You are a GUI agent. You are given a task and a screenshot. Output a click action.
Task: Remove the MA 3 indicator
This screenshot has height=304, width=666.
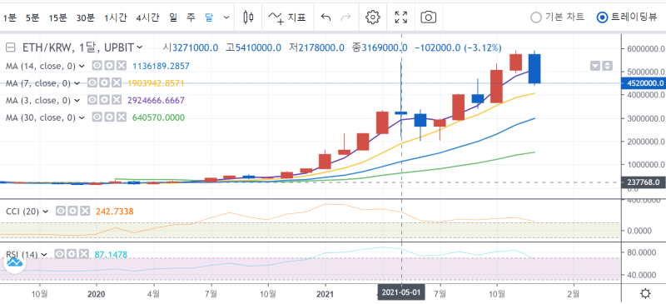pos(116,100)
